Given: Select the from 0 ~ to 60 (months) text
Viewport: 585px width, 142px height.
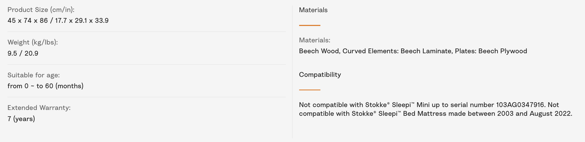Looking at the screenshot, I should [45, 86].
